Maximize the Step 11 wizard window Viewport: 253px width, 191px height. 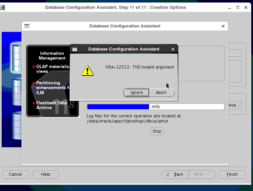pyautogui.click(x=238, y=7)
